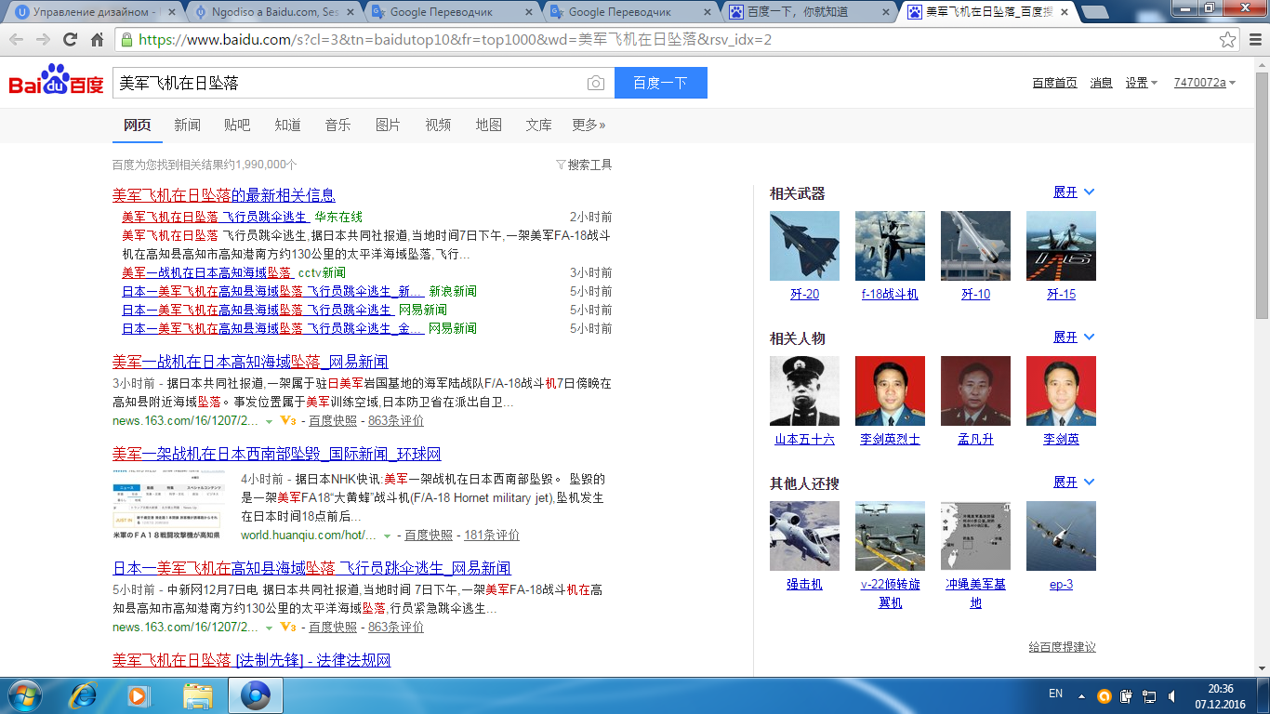The image size is (1270, 714).
Task: Switch to the 视频 tab
Action: point(438,125)
